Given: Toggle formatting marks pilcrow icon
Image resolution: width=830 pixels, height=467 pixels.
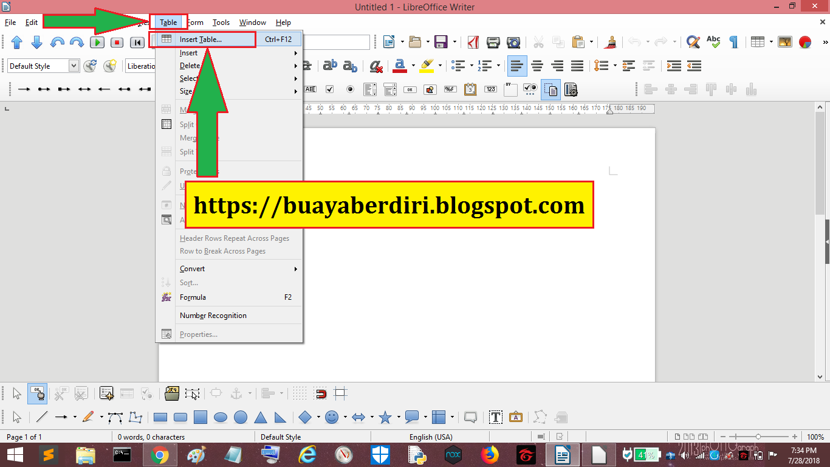Looking at the screenshot, I should click(x=733, y=42).
